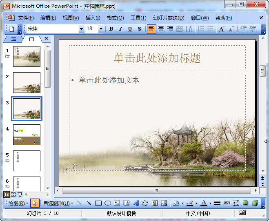Image resolution: width=269 pixels, height=221 pixels.
Task: Expand the font size dropdown
Action: pyautogui.click(x=101, y=29)
